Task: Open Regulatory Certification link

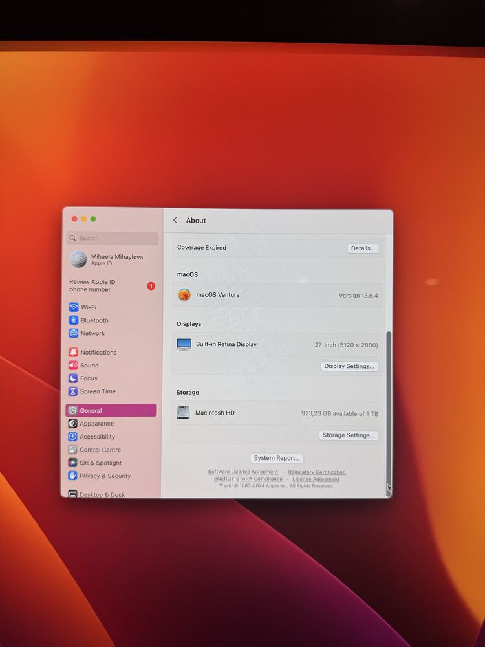Action: (x=317, y=472)
